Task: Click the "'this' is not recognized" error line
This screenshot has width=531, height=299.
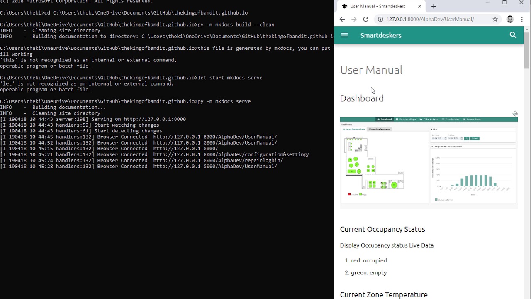Action: point(88,60)
